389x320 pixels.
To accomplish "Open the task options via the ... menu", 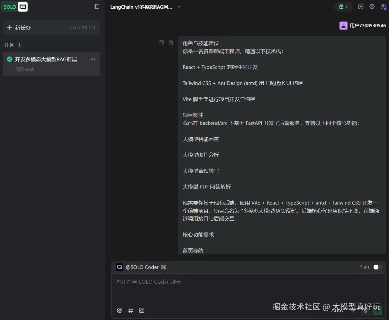I will (x=93, y=59).
